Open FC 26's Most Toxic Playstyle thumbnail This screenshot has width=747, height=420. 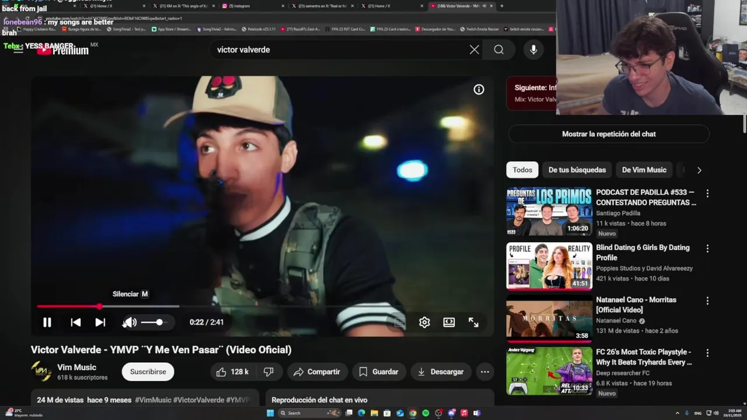[549, 371]
